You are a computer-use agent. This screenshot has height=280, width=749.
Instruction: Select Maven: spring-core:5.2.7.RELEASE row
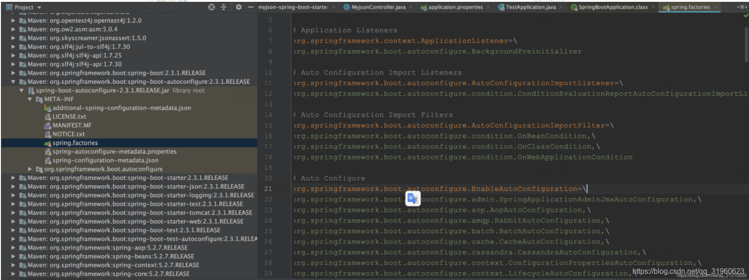[x=129, y=274]
